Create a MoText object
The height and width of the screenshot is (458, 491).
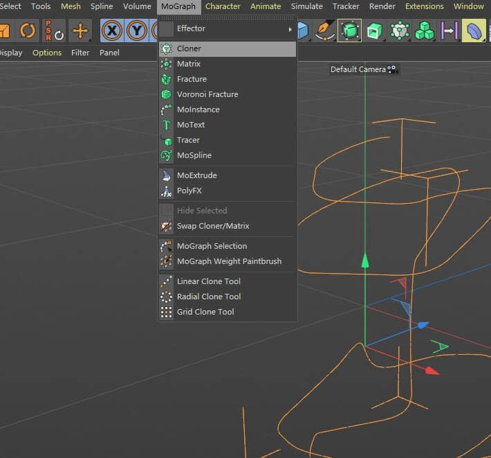click(x=190, y=125)
